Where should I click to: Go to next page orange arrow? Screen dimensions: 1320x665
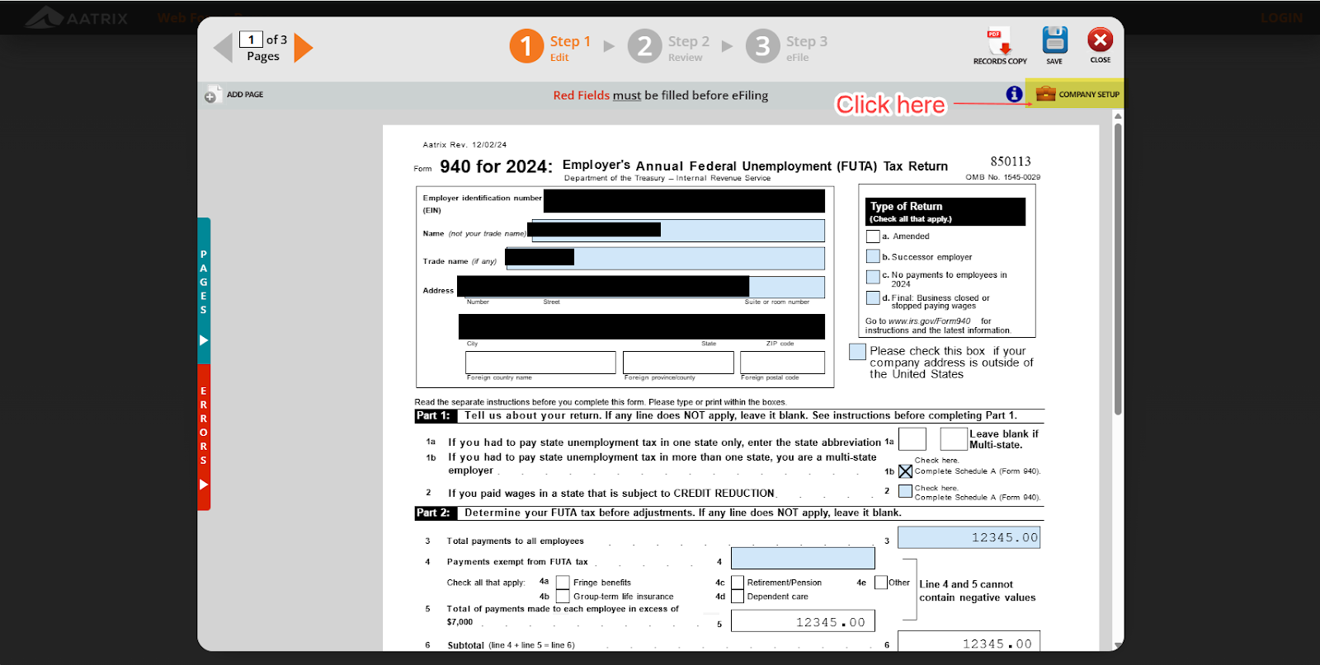(x=304, y=48)
